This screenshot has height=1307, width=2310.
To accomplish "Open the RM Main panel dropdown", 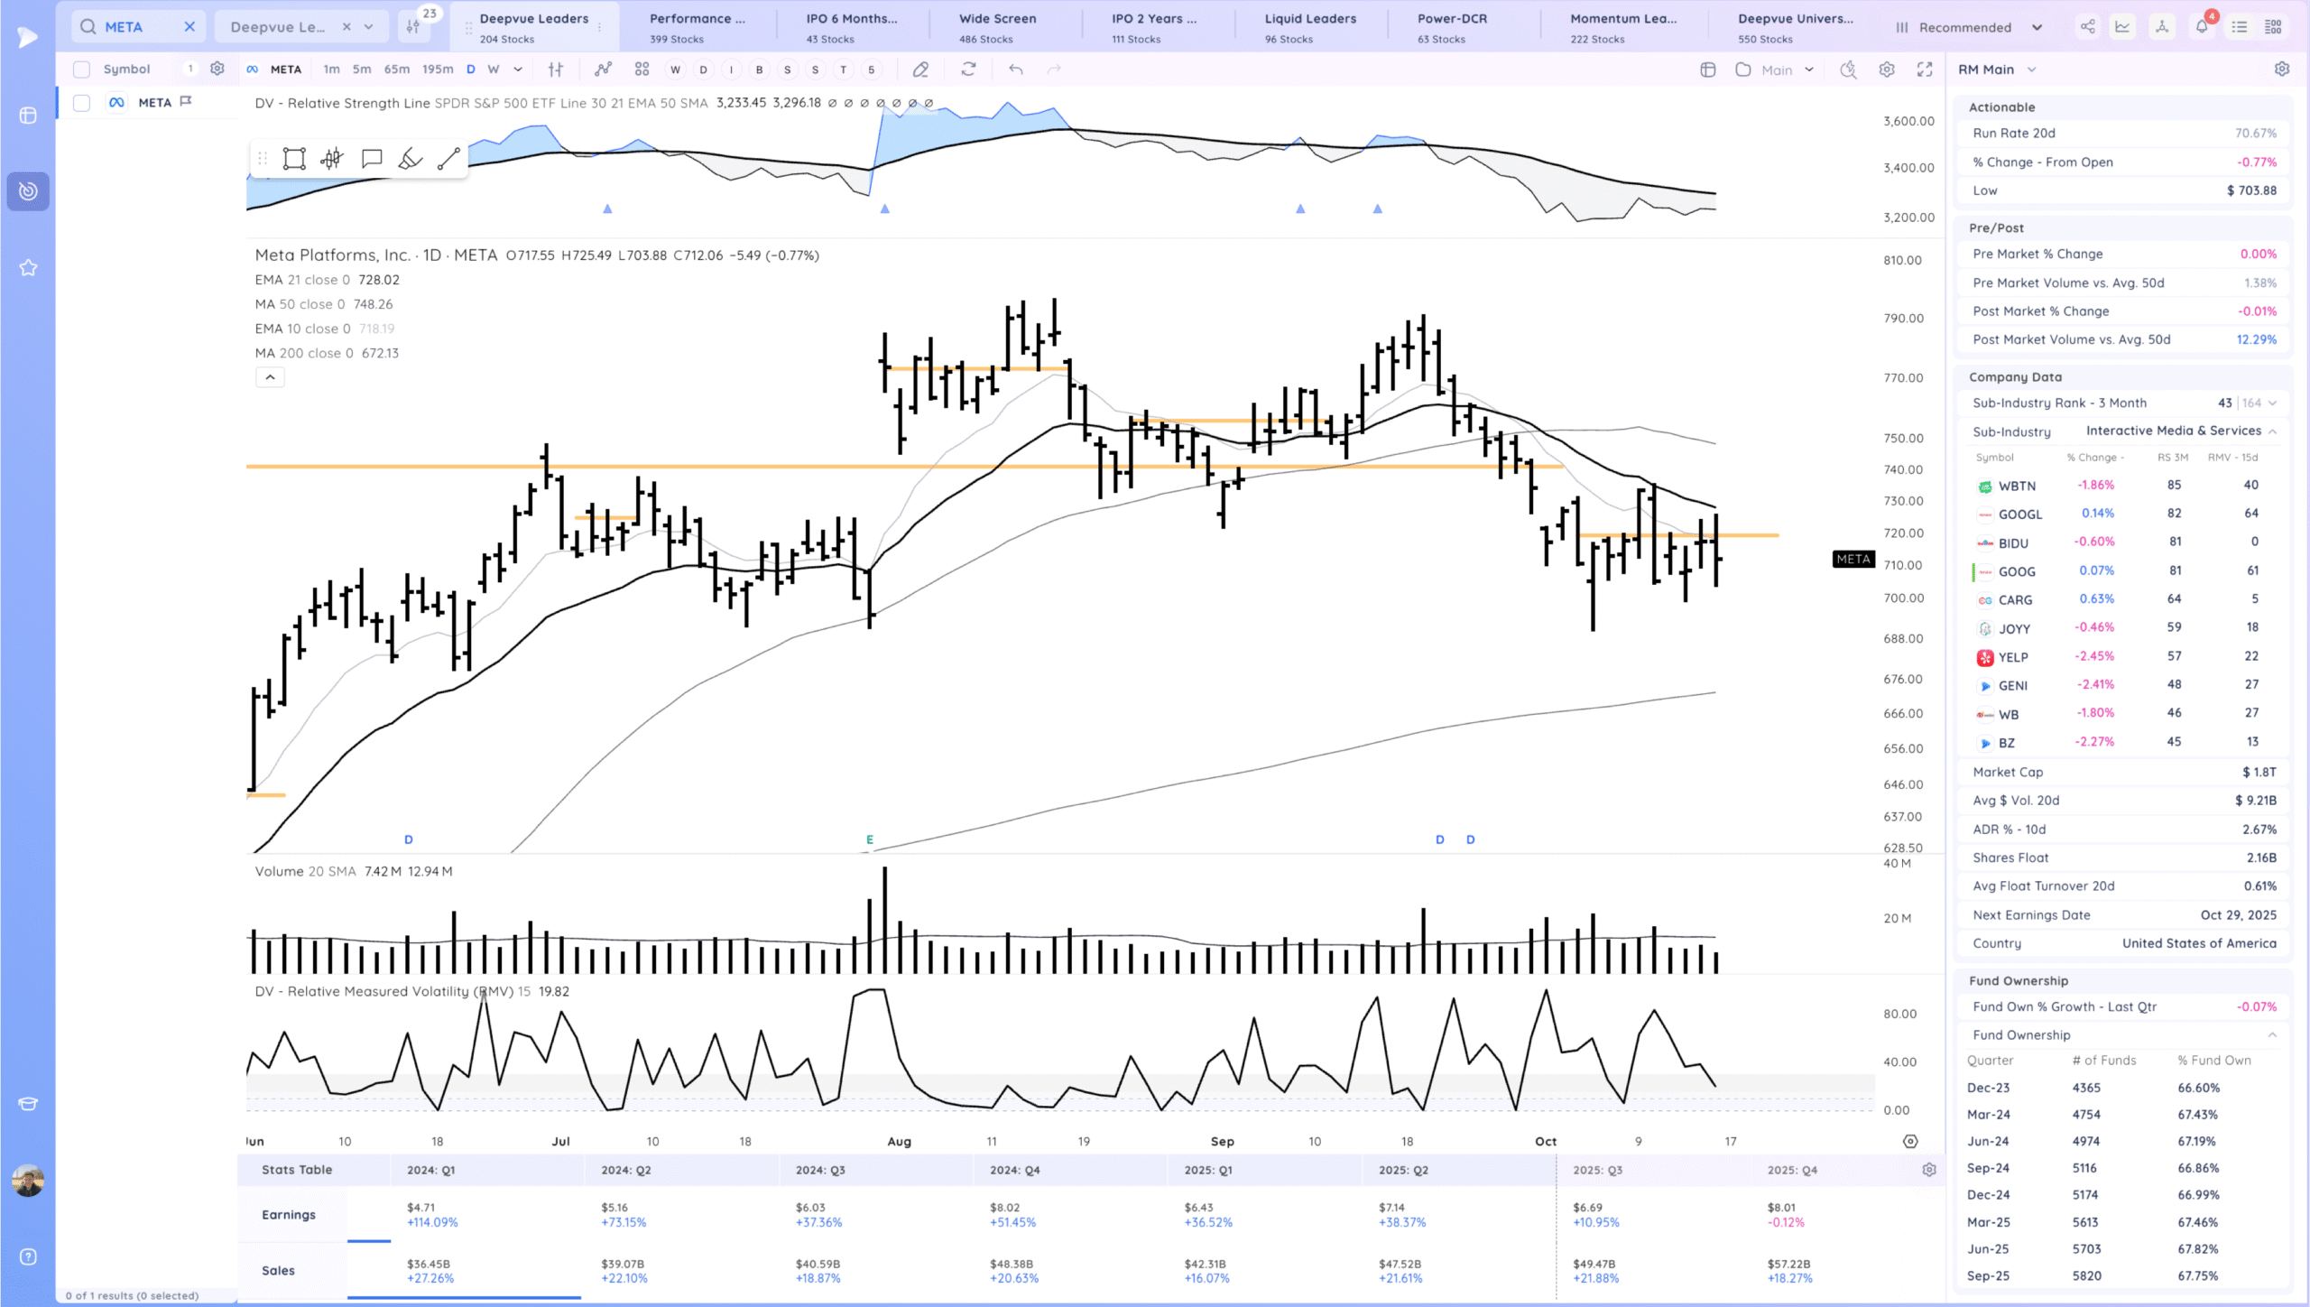I will [2032, 70].
